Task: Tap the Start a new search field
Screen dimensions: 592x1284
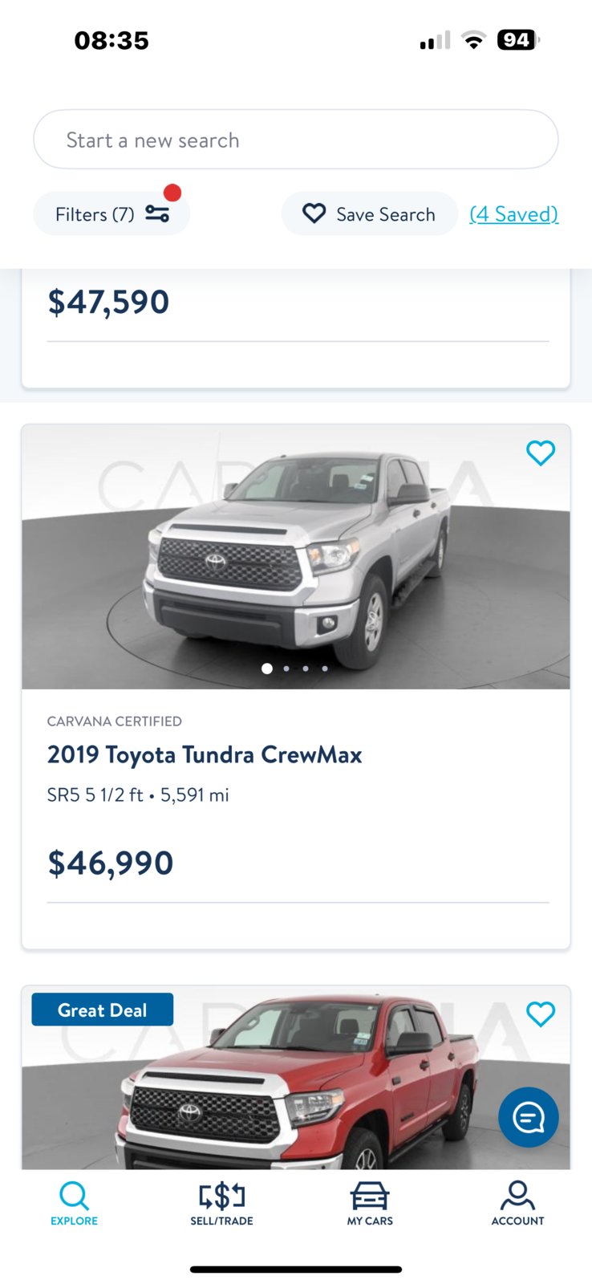Action: (296, 140)
